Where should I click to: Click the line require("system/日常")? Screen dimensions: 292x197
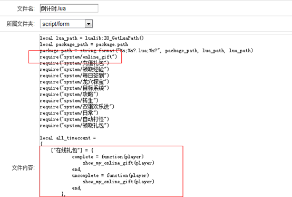69,113
